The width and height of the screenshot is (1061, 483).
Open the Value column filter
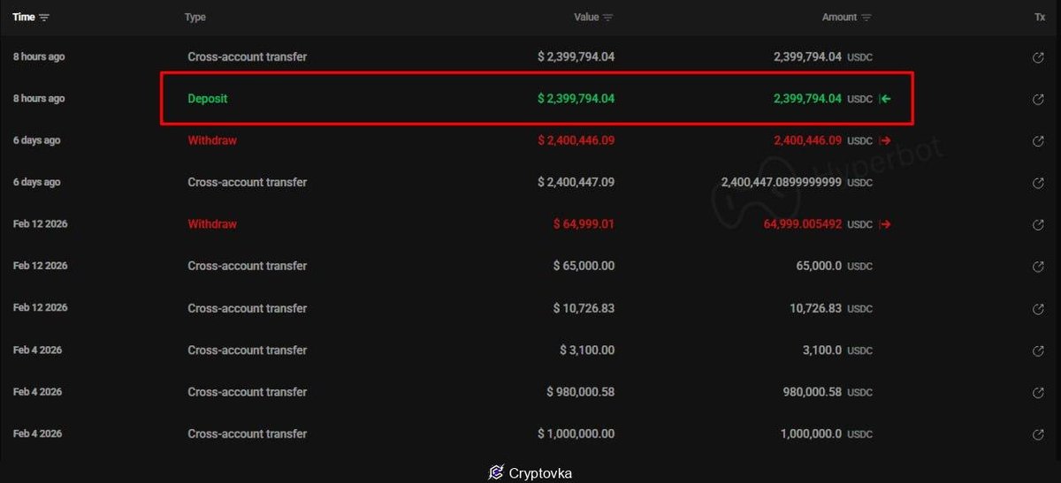608,18
